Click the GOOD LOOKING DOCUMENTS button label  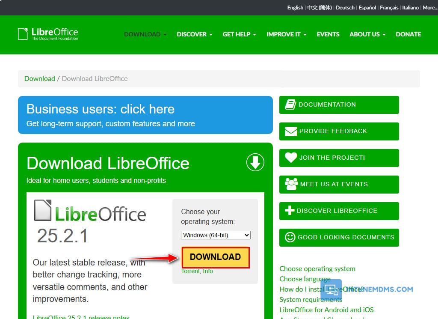346,237
